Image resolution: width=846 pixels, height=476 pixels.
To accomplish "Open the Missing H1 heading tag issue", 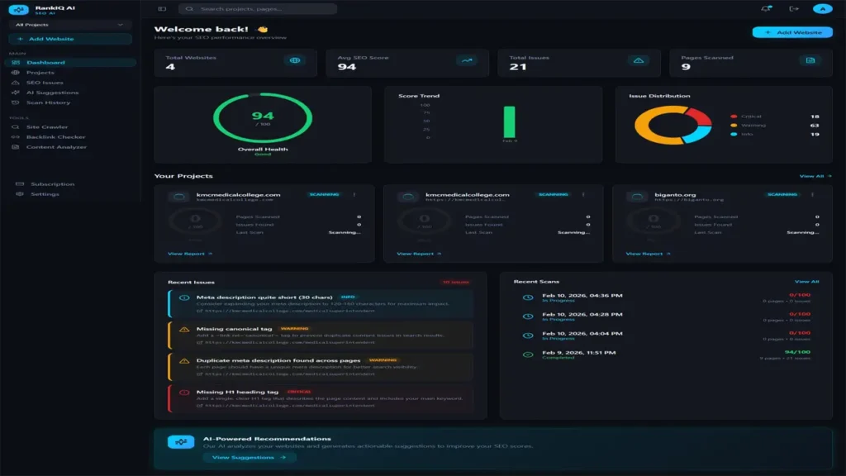I will click(x=321, y=398).
